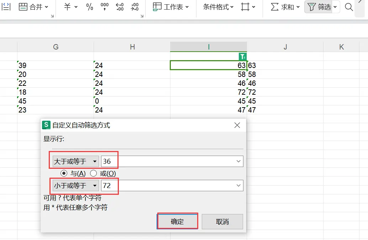This screenshot has width=368, height=240.
Task: Apply thousands separator (000) format
Action: (x=104, y=7)
